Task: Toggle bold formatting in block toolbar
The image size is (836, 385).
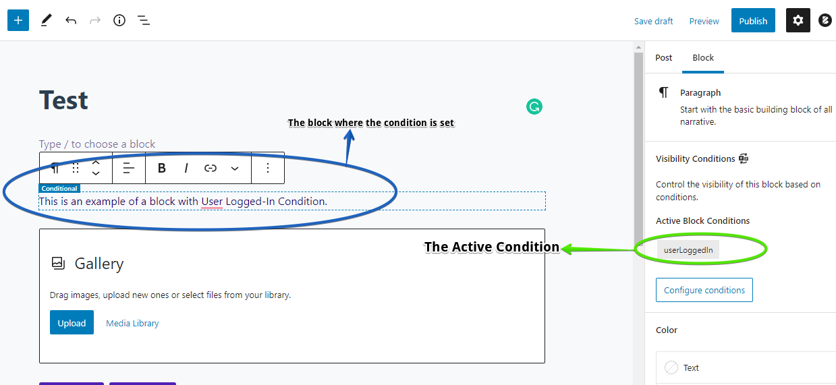Action: point(162,168)
